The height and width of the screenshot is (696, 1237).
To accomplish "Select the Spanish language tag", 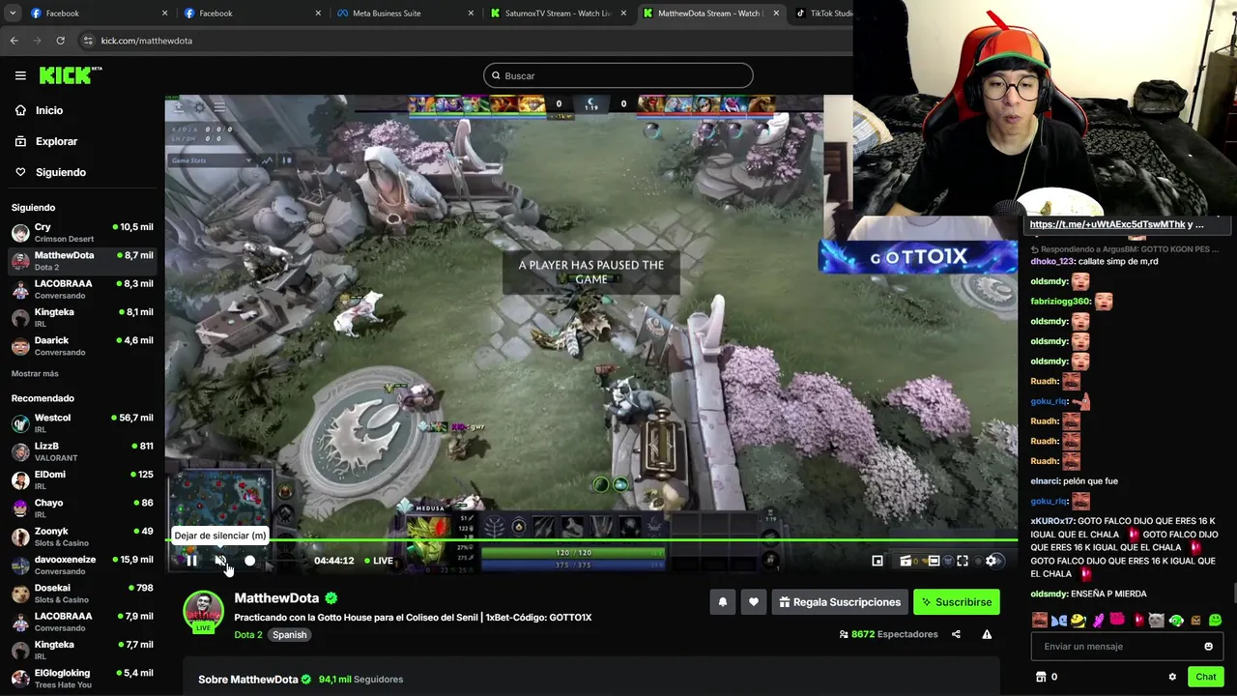I will point(289,635).
